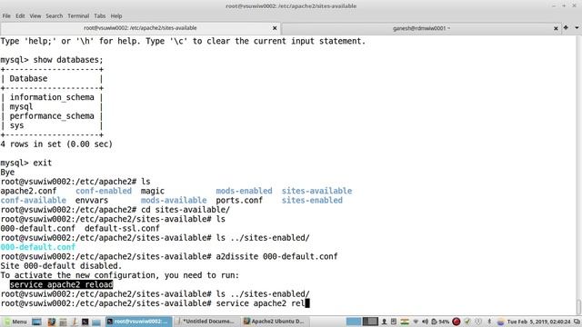Open the calculator launcher in panel
Viewport: 582px width, 327px height.
[x=63, y=322]
